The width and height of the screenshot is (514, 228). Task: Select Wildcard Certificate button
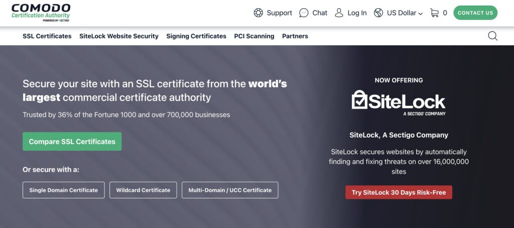point(143,190)
